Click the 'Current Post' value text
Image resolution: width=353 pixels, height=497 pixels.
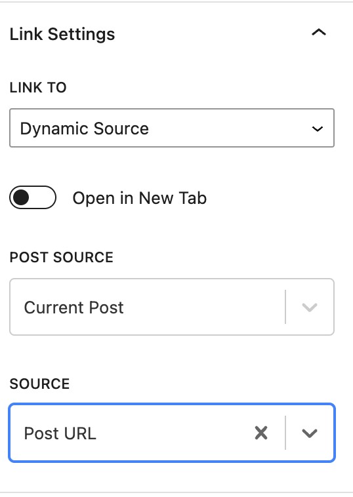coord(73,308)
